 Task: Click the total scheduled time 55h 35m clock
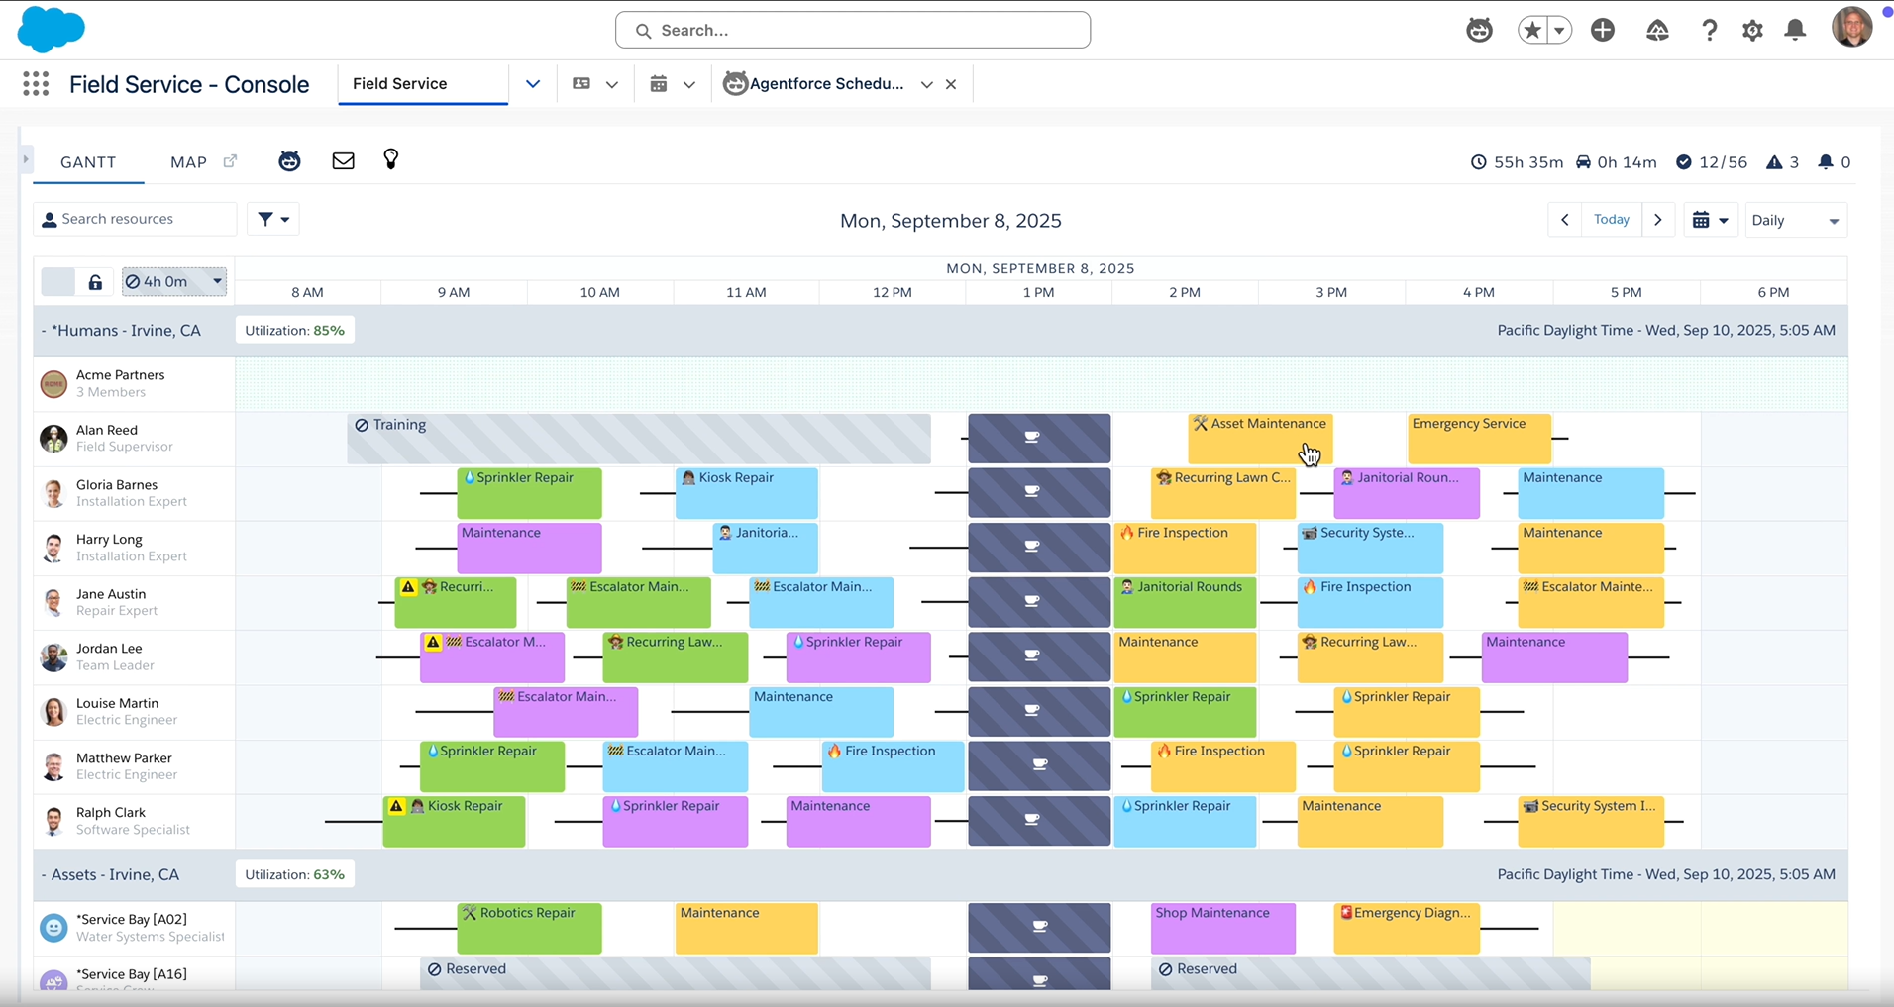tap(1517, 162)
